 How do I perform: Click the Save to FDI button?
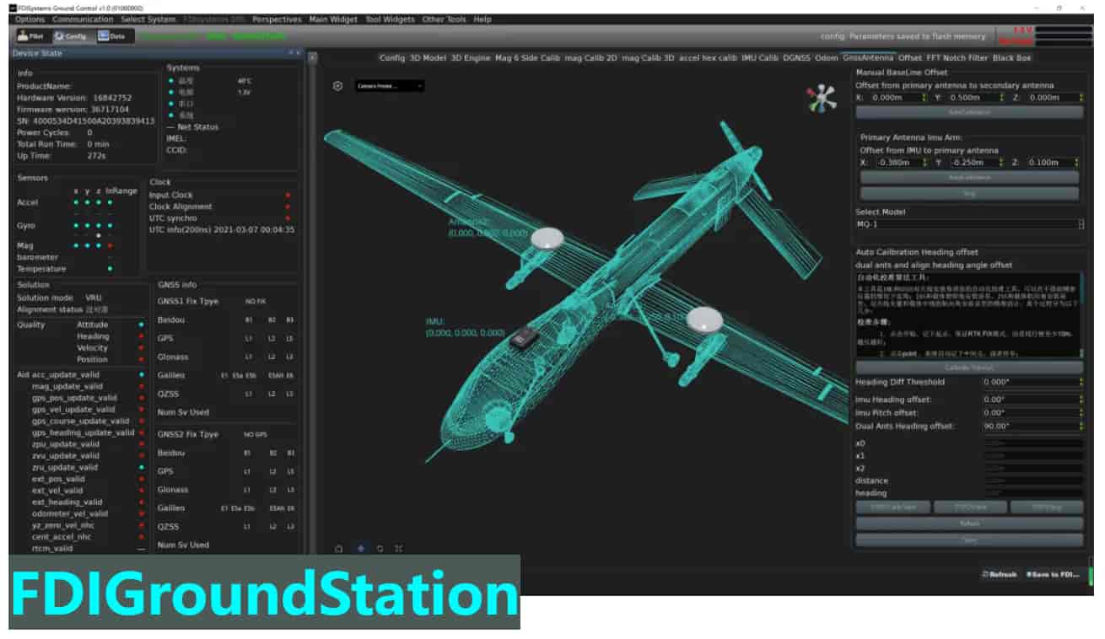pos(1052,574)
